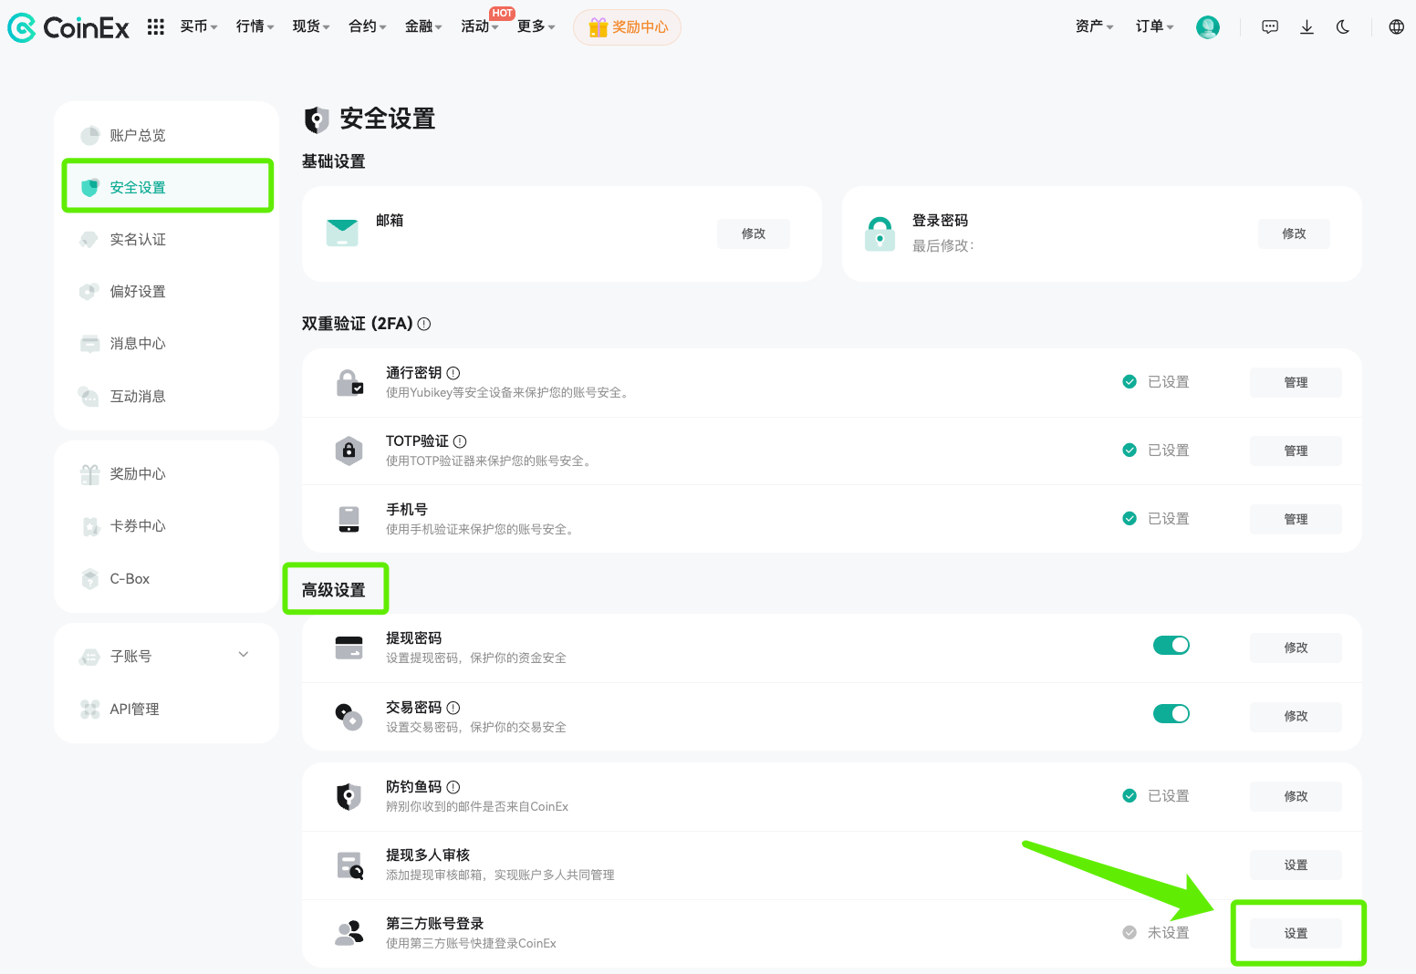Select 合约 from the top menu
Viewport: 1416px width, 974px height.
coord(365,26)
